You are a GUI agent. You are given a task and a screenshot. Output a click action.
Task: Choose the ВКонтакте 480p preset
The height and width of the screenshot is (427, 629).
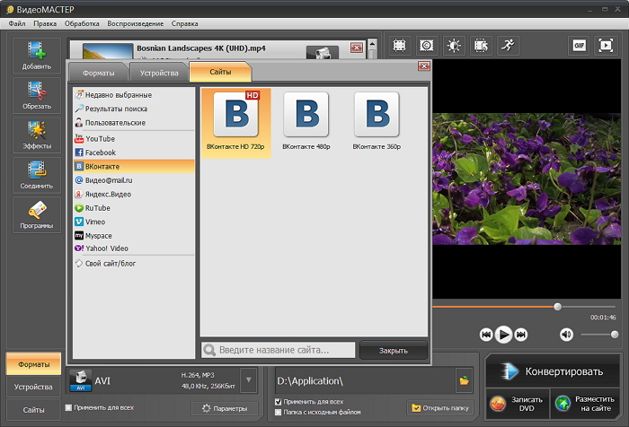(x=306, y=123)
